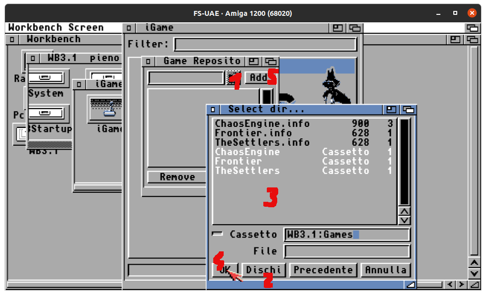Click the iGame Filter input field
The image size is (486, 295).
(265, 44)
